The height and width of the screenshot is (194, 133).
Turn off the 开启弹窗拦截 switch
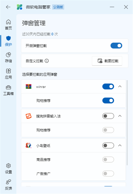(116, 46)
